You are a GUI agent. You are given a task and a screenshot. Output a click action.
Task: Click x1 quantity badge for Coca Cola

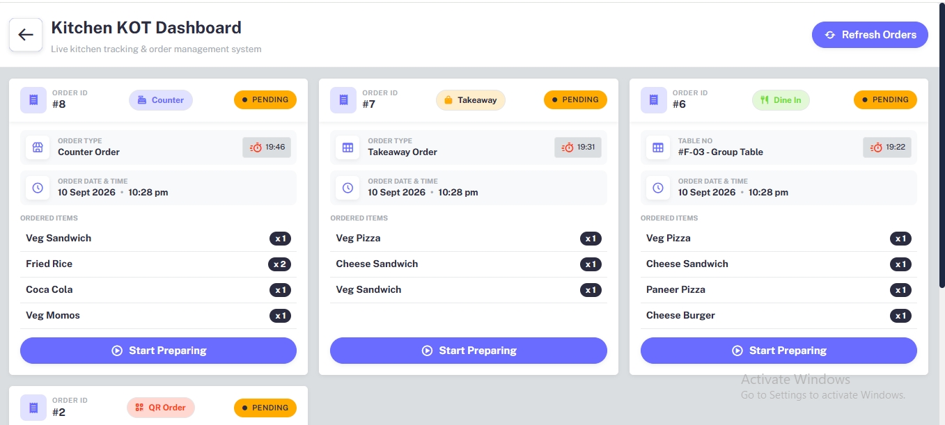pyautogui.click(x=280, y=290)
